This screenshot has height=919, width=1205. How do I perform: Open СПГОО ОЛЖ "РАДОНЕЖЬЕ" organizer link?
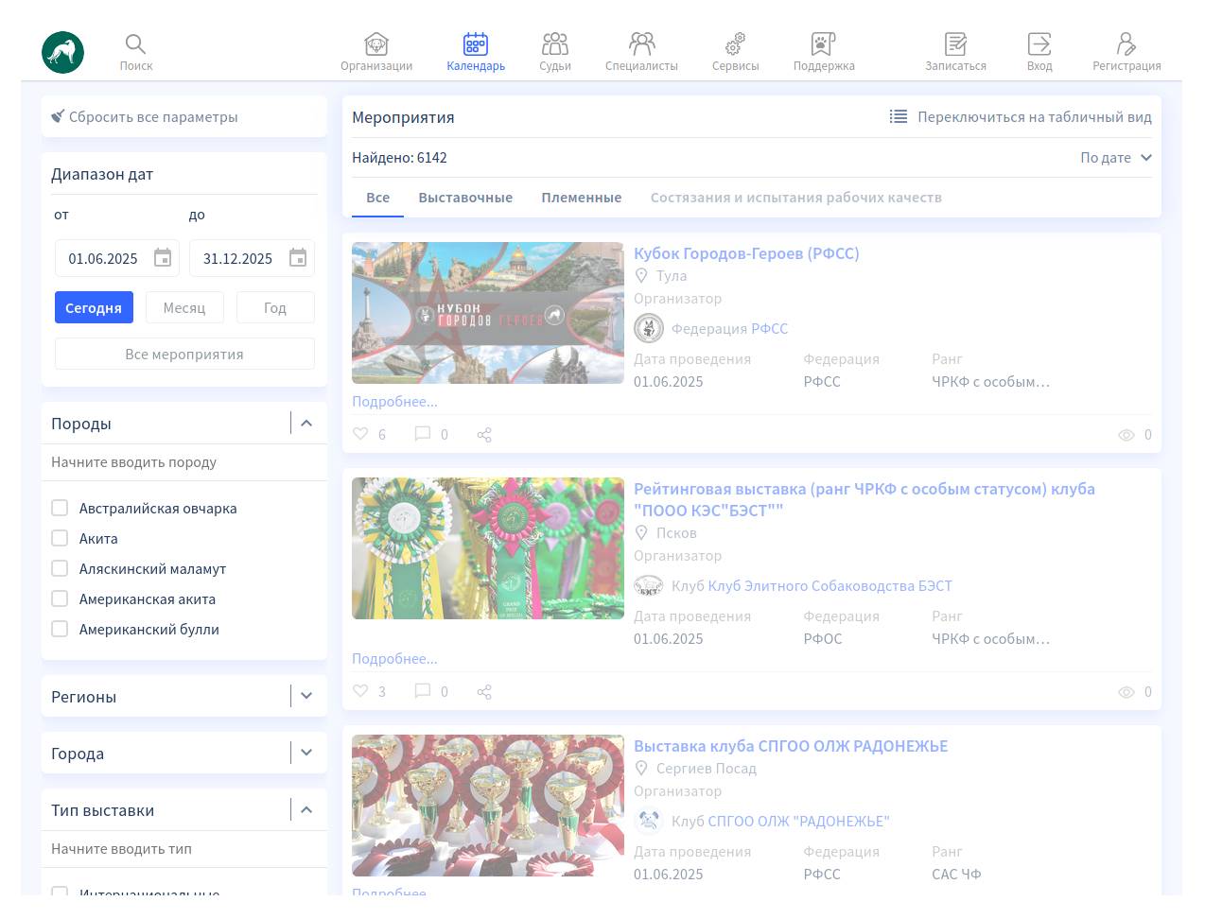(x=798, y=821)
